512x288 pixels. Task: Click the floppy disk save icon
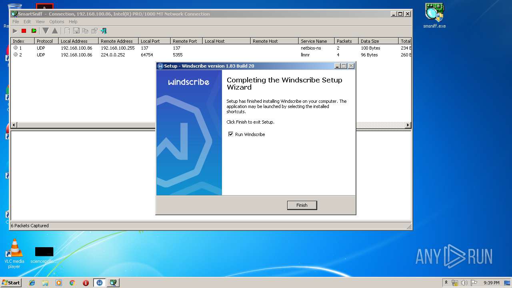pos(76,31)
